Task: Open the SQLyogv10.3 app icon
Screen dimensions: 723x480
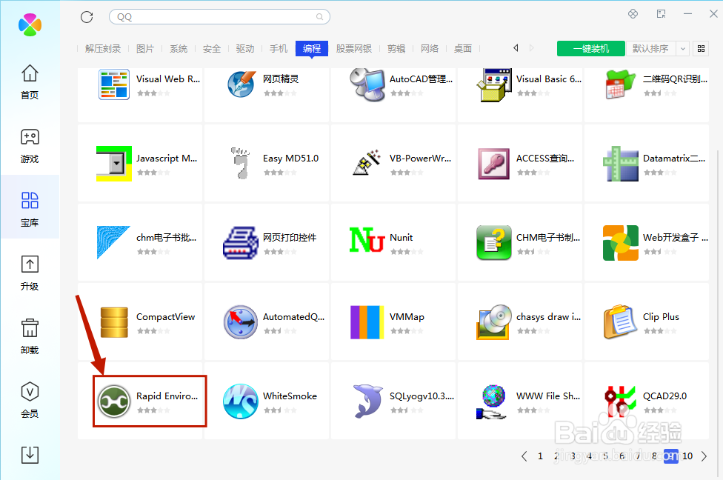Action: [x=367, y=401]
